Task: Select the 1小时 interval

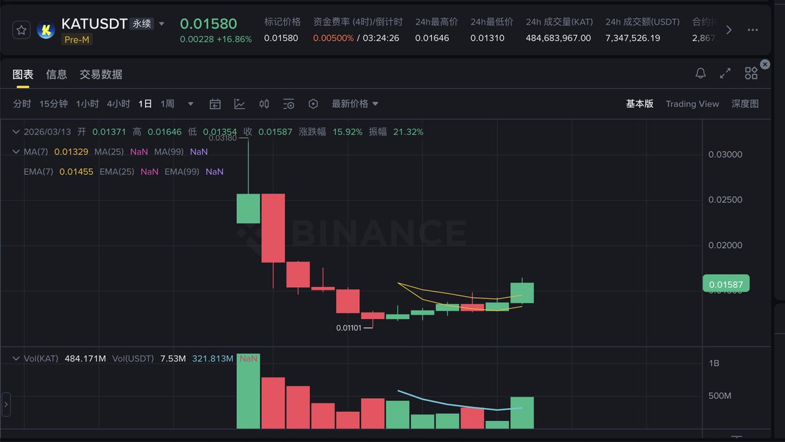Action: point(87,104)
